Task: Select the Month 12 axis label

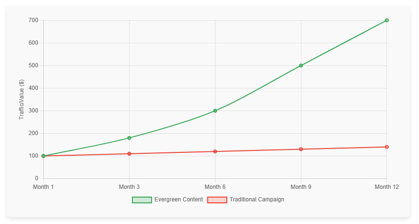Action: pos(386,187)
